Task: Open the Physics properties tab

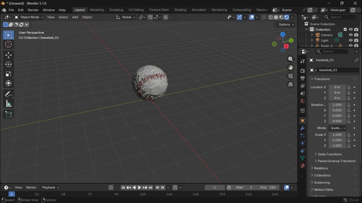Action: [x=302, y=143]
